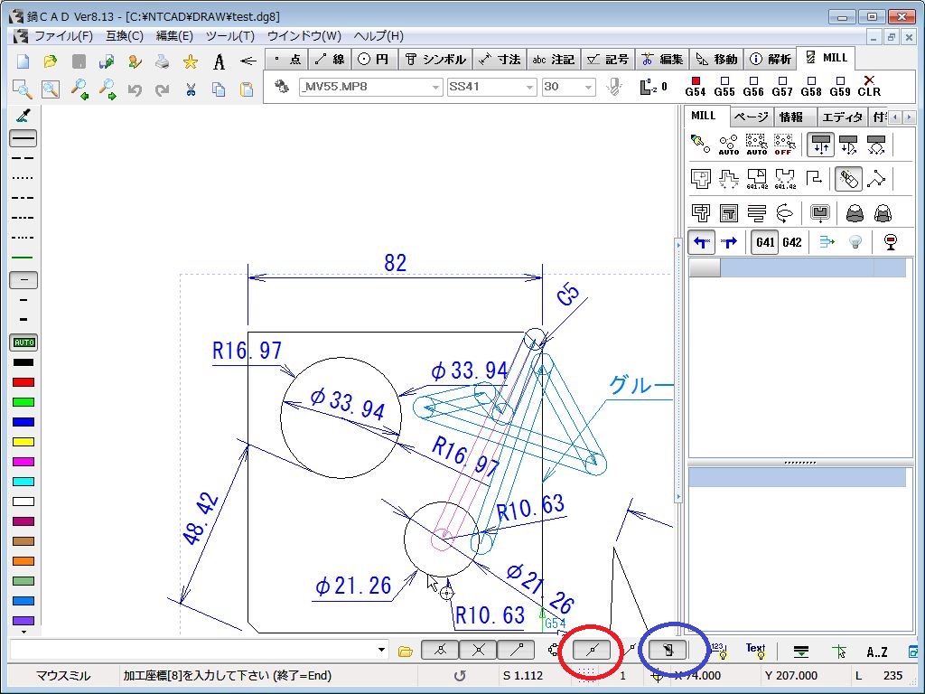This screenshot has width=925, height=694.
Task: Click the OFF selection icon in MILL panel
Action: (x=784, y=145)
